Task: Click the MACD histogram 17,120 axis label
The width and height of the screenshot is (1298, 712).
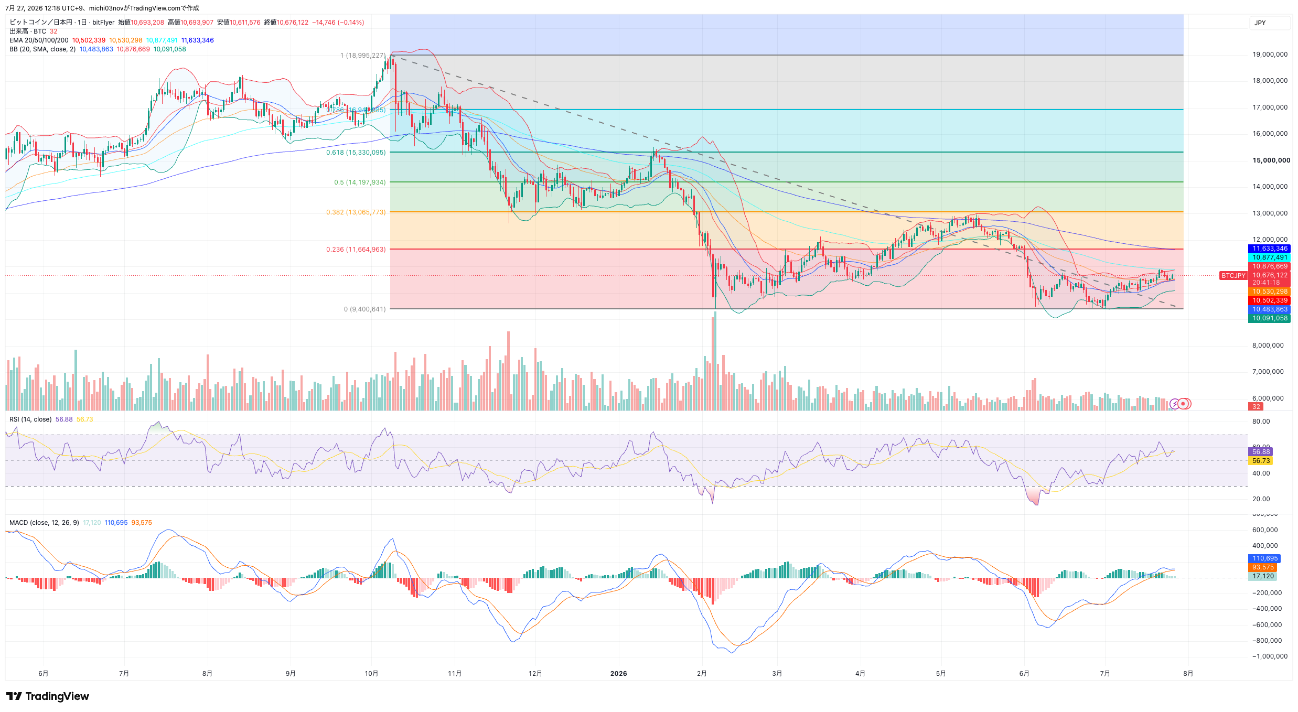Action: tap(1263, 576)
